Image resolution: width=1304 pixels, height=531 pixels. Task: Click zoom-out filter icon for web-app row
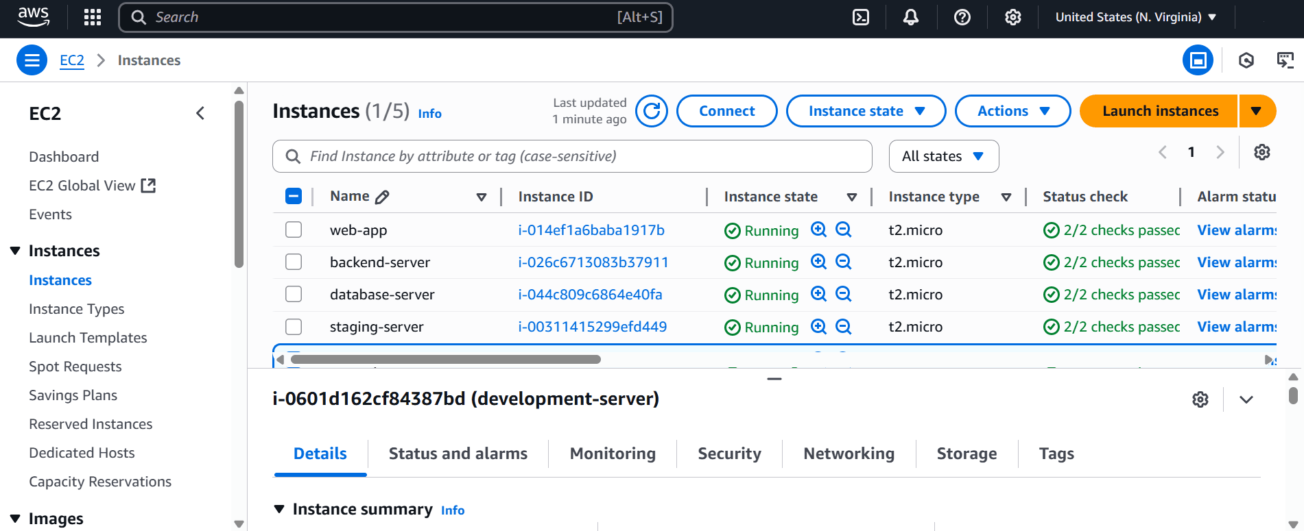pos(844,230)
